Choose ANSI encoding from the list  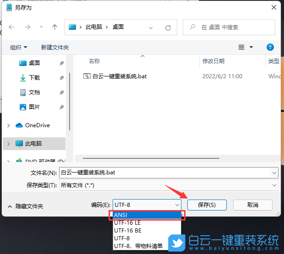[x=147, y=215]
